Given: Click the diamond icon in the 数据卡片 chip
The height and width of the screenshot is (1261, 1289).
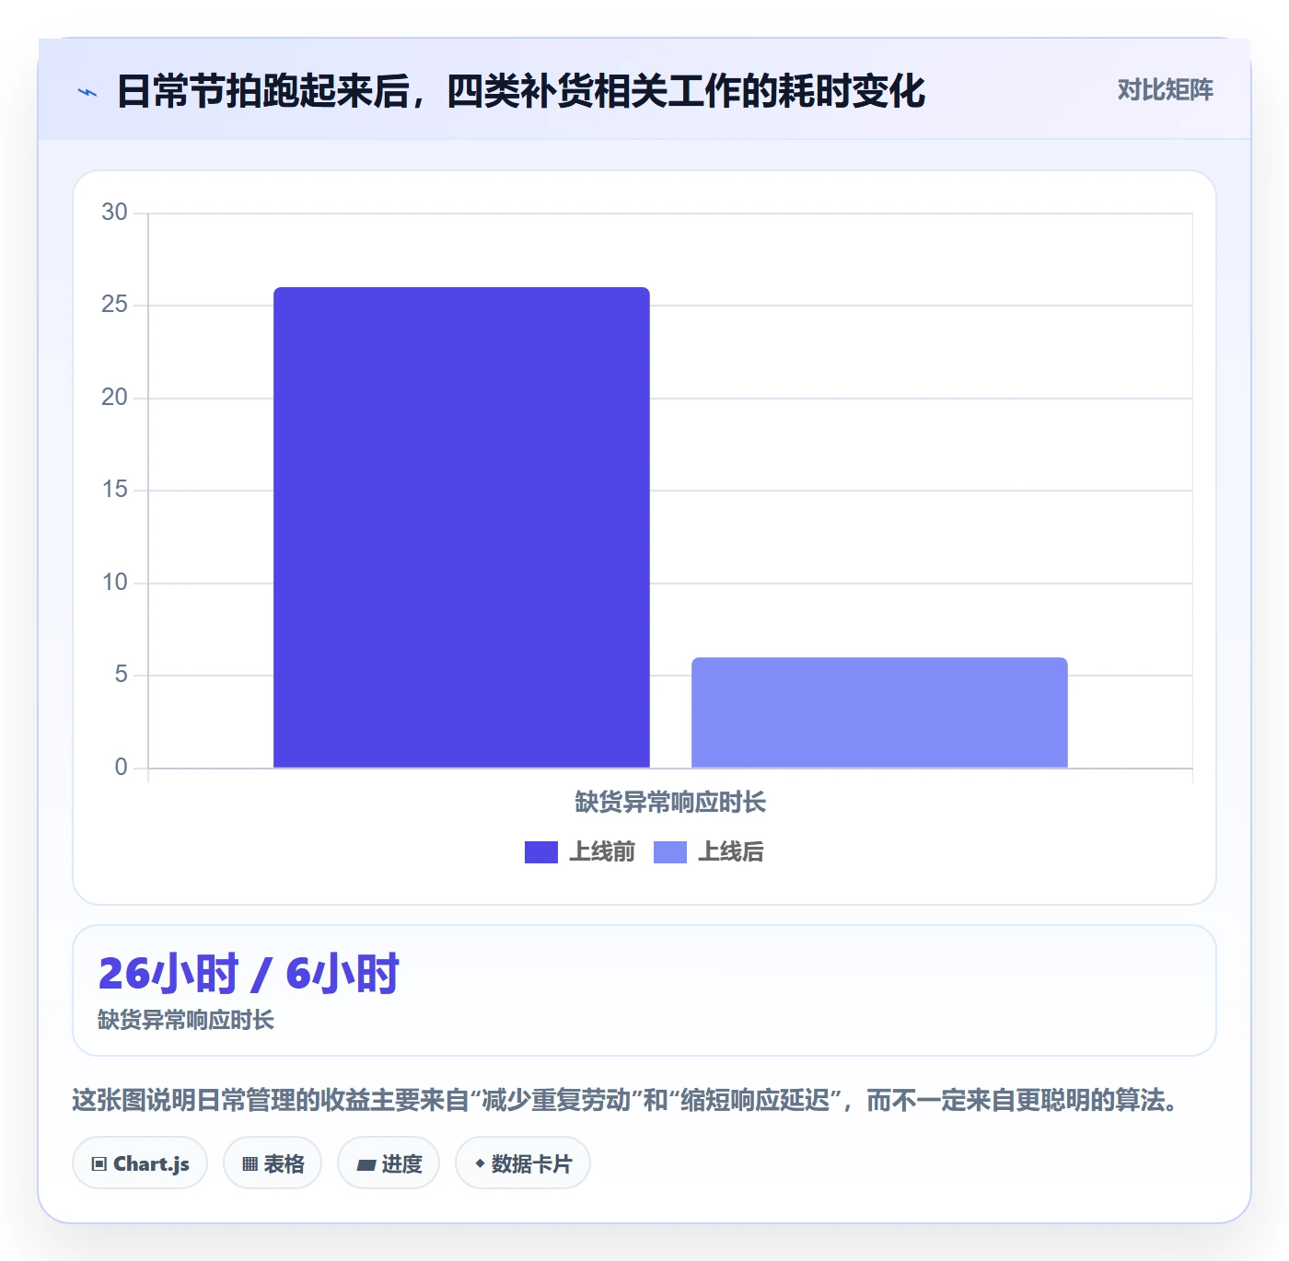Looking at the screenshot, I should [x=480, y=1163].
